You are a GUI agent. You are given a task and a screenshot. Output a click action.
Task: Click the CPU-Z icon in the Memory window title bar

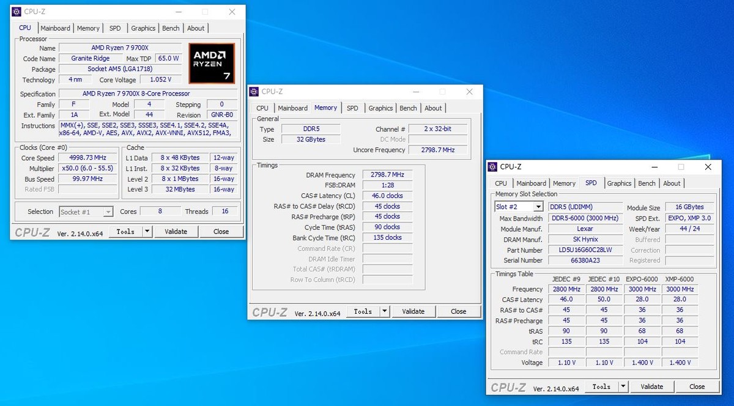pos(254,92)
